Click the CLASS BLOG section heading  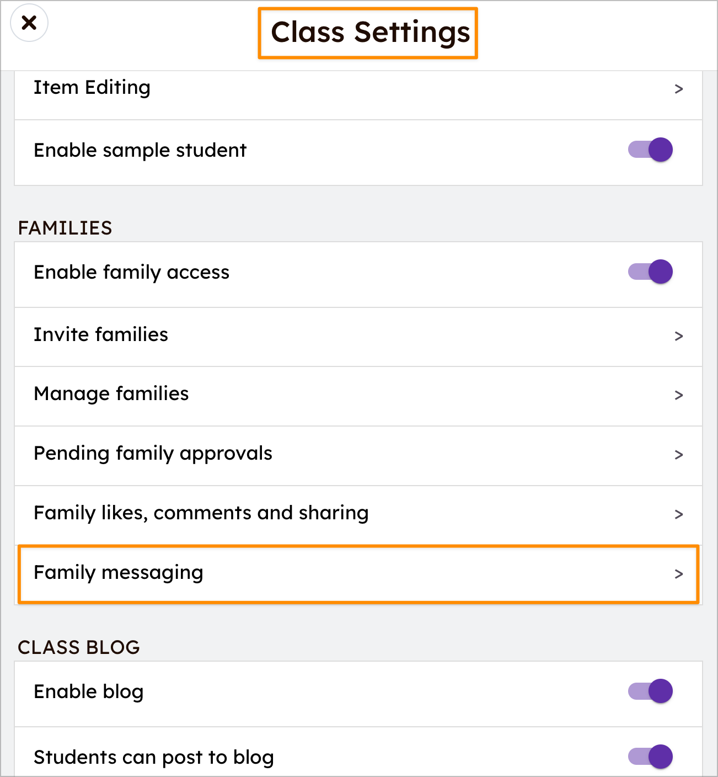click(x=79, y=647)
